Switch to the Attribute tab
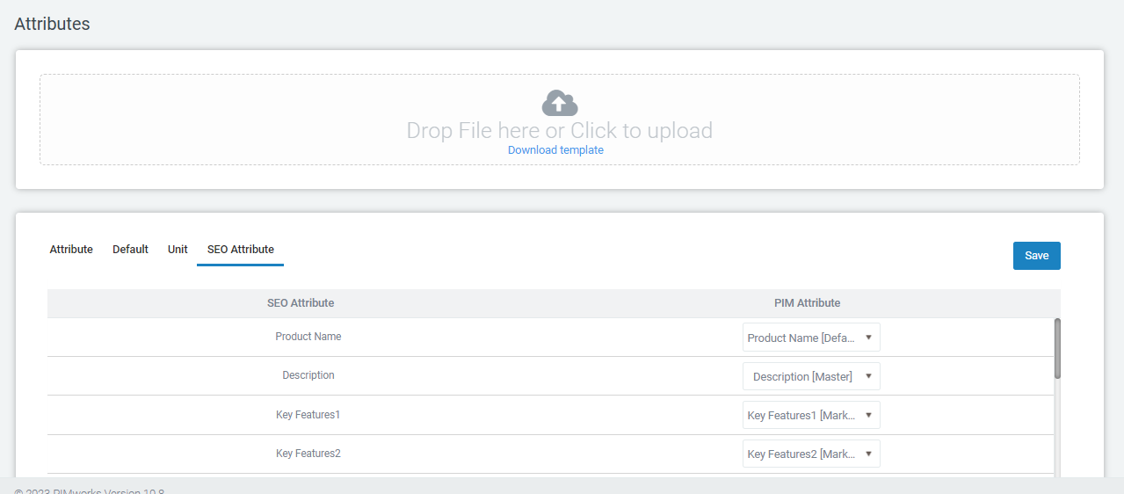 [x=71, y=250]
